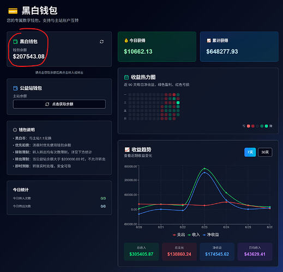Toggle the 净收益 series in the chart legend
The width and height of the screenshot is (283, 272).
pos(210,234)
